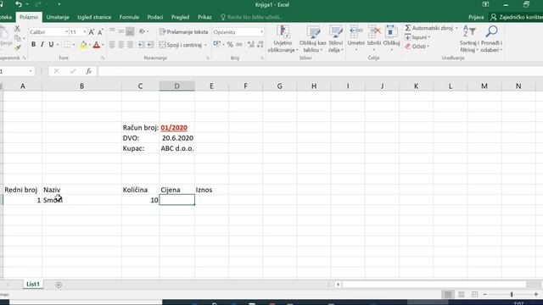
Task: Decrease indent in alignment group
Action: tap(141, 45)
